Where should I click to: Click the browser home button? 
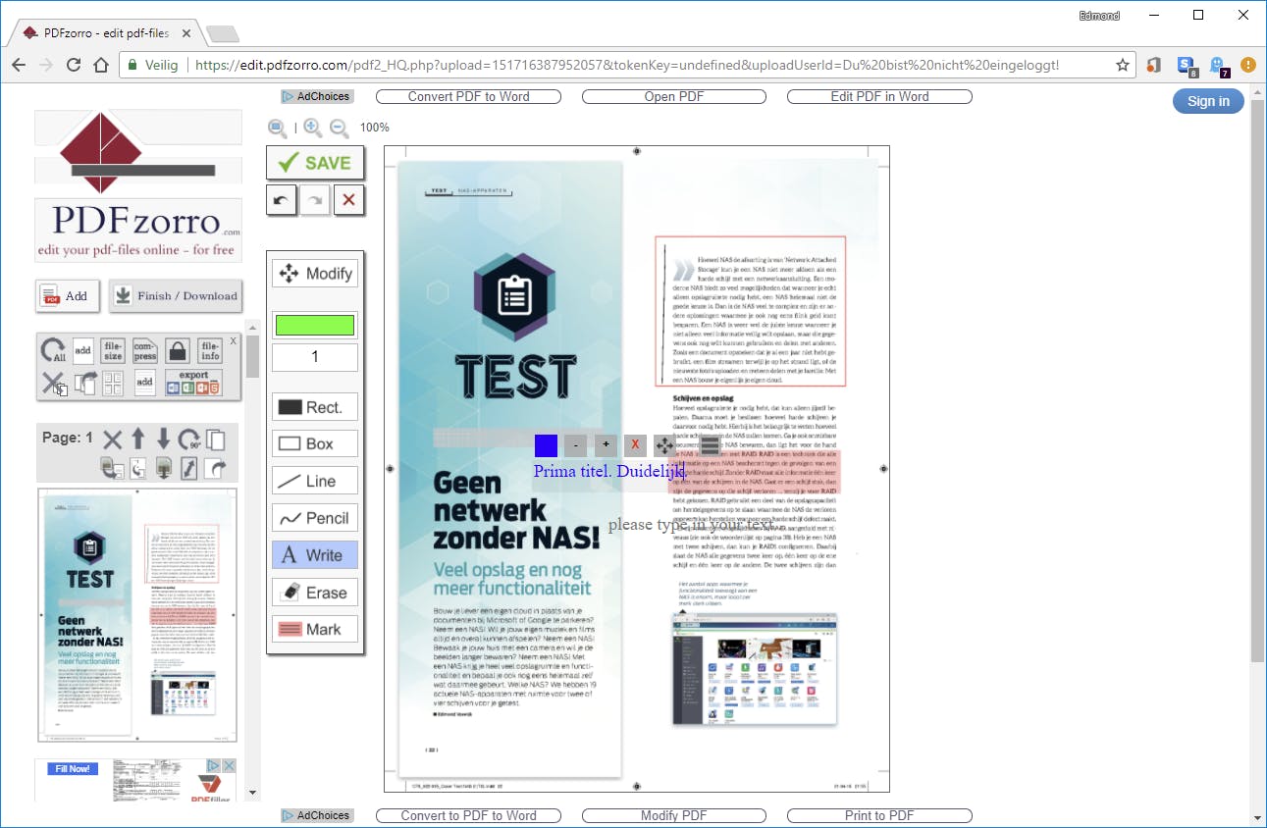(100, 65)
